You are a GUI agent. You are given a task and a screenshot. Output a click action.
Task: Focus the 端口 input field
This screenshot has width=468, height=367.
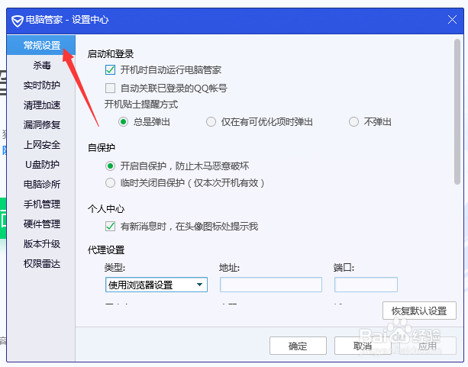pyautogui.click(x=366, y=285)
